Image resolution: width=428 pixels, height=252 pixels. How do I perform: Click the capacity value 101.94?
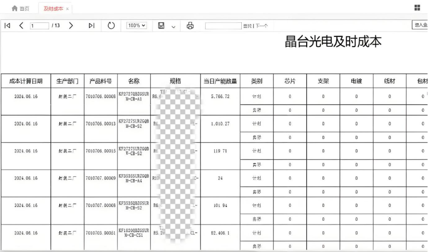[220, 206]
